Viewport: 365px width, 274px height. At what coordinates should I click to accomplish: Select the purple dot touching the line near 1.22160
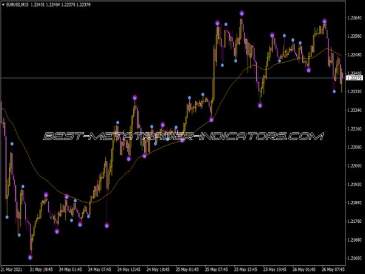(211, 119)
